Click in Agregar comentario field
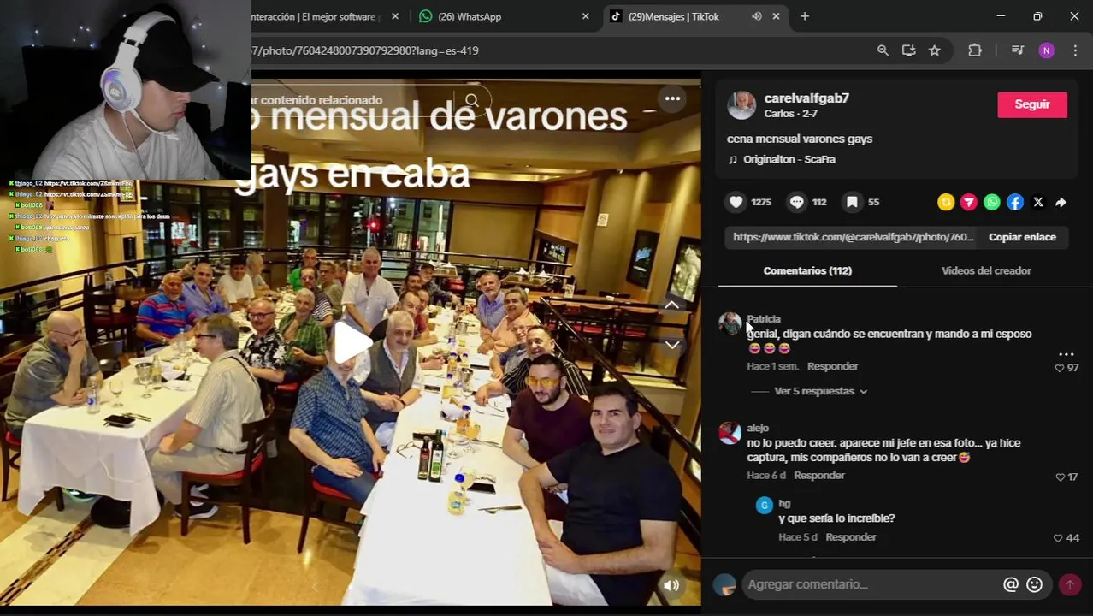The width and height of the screenshot is (1093, 616). tap(871, 584)
